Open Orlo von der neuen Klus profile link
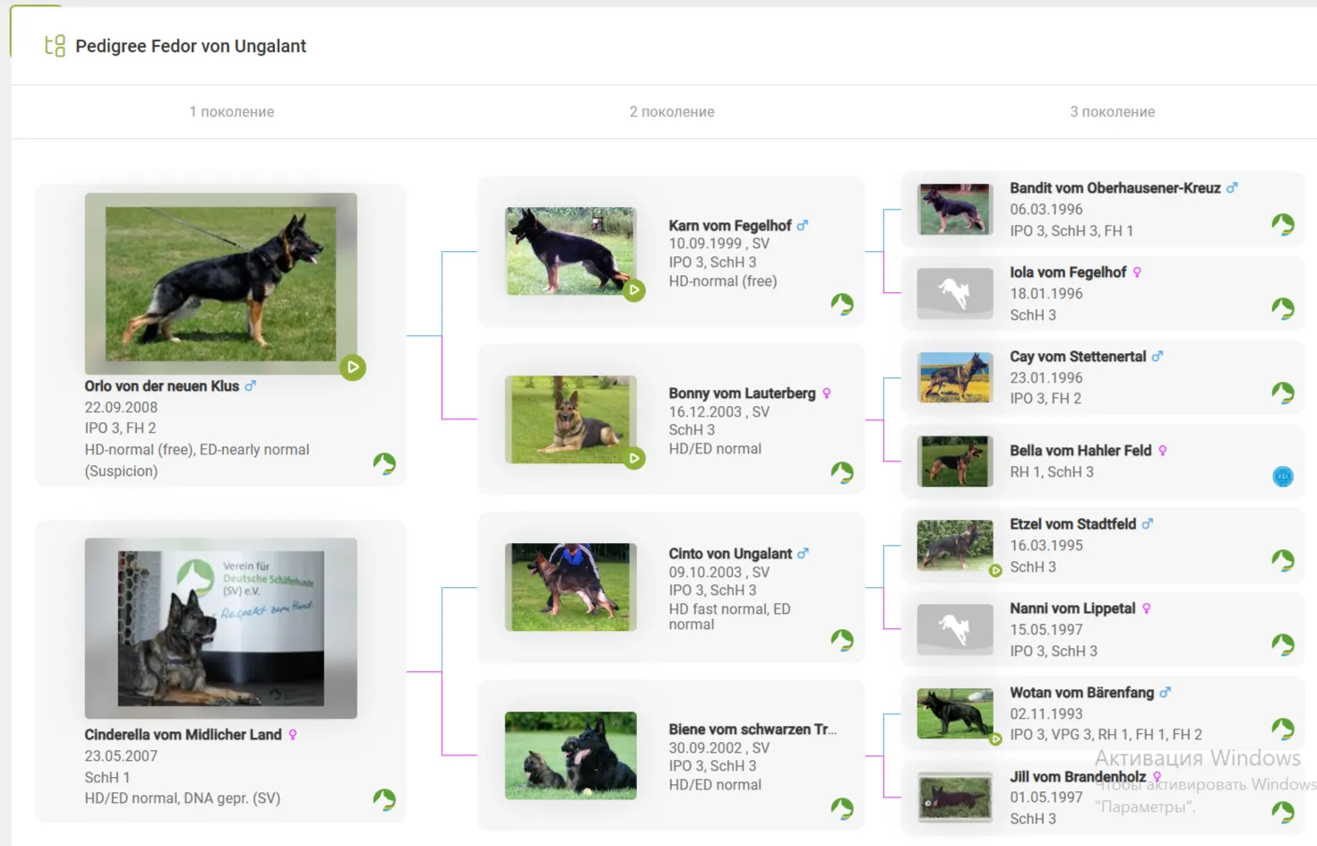The height and width of the screenshot is (846, 1317). pyautogui.click(x=162, y=386)
